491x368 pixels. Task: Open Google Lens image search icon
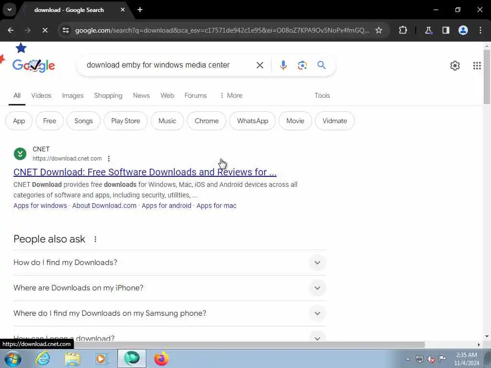302,65
